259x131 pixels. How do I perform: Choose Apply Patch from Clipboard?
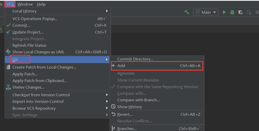pyautogui.click(x=58, y=81)
